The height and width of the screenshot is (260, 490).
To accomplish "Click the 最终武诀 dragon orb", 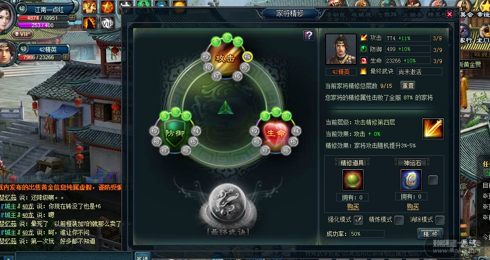I will point(228,205).
